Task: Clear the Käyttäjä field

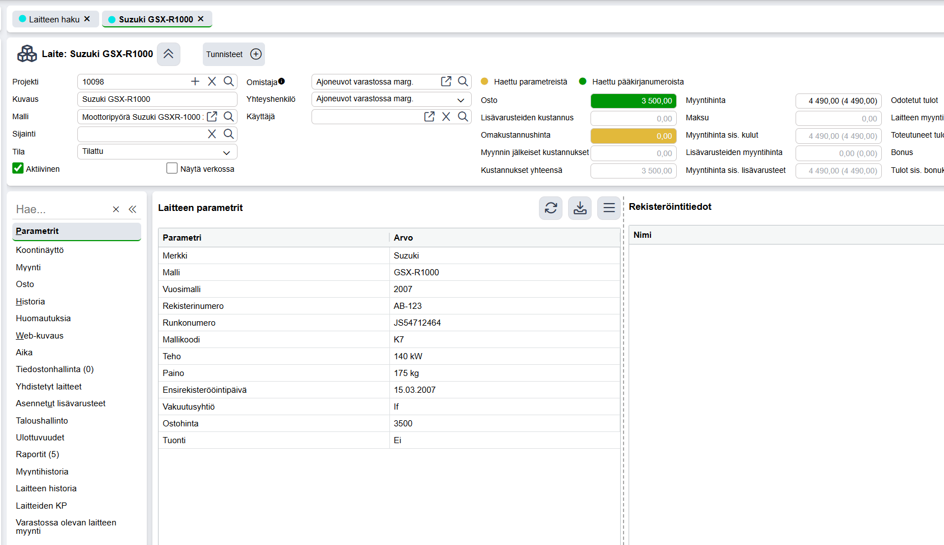Action: pyautogui.click(x=446, y=116)
